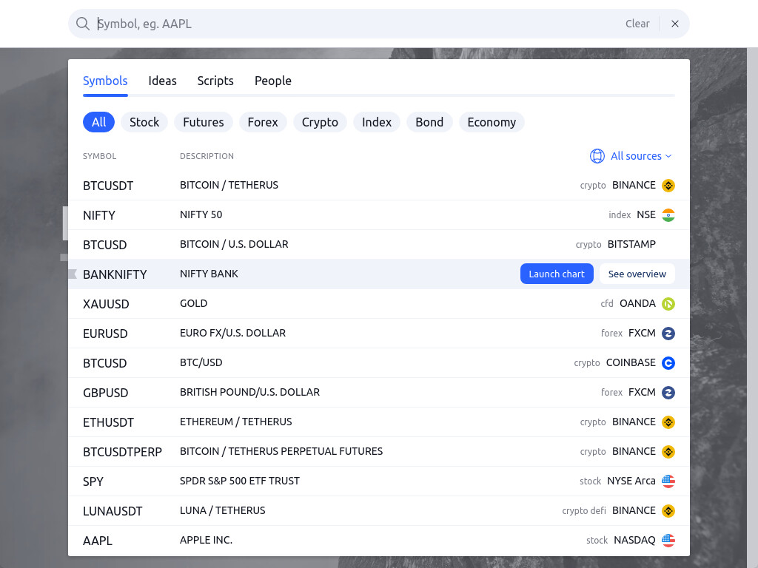
Task: Filter results by Futures
Action: click(x=203, y=122)
